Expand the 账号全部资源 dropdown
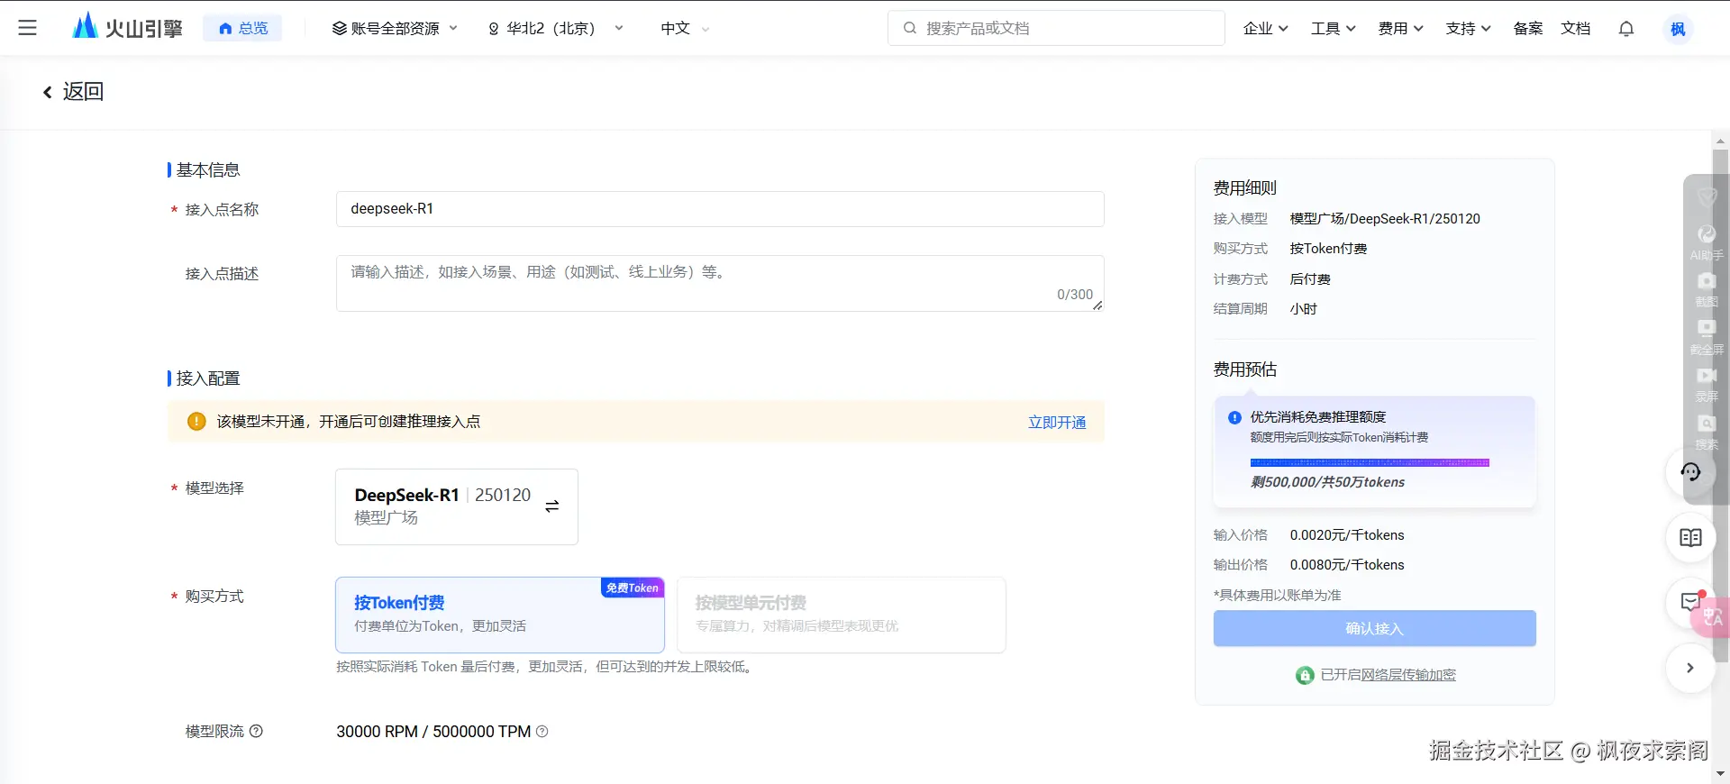1730x784 pixels. tap(395, 28)
